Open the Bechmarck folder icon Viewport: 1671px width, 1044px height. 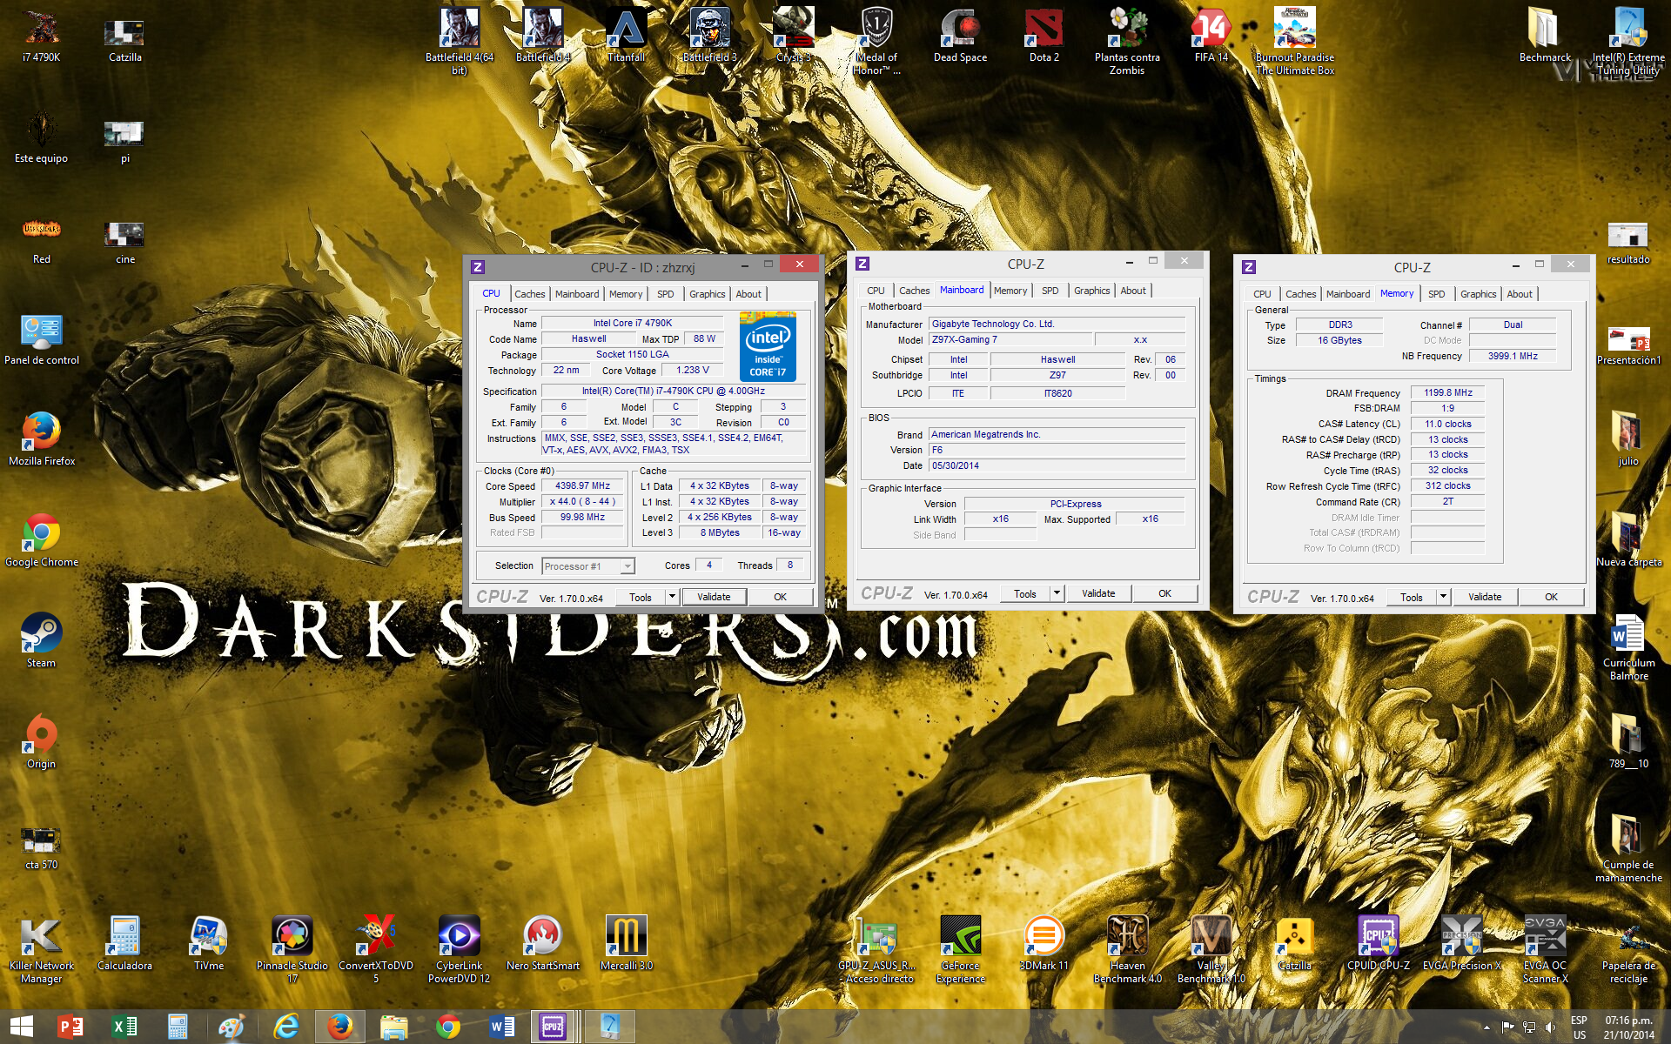1545,35
